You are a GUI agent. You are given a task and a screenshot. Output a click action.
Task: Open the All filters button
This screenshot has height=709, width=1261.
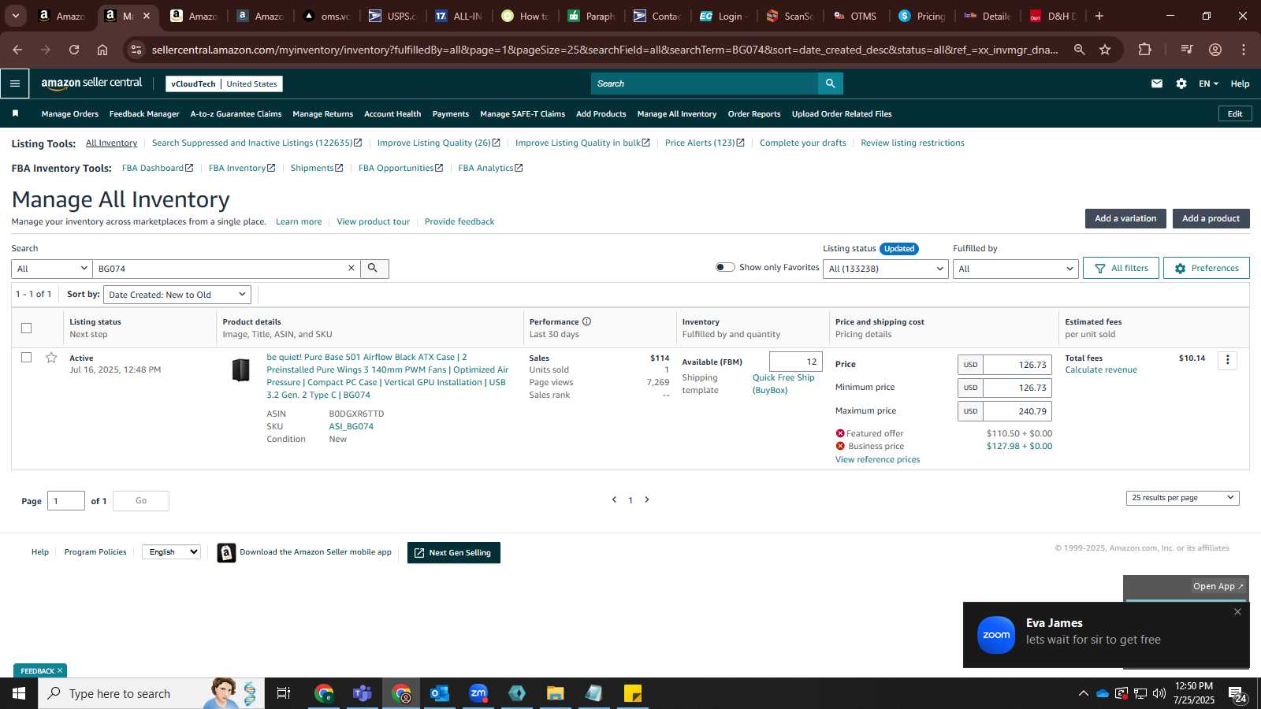pos(1121,268)
